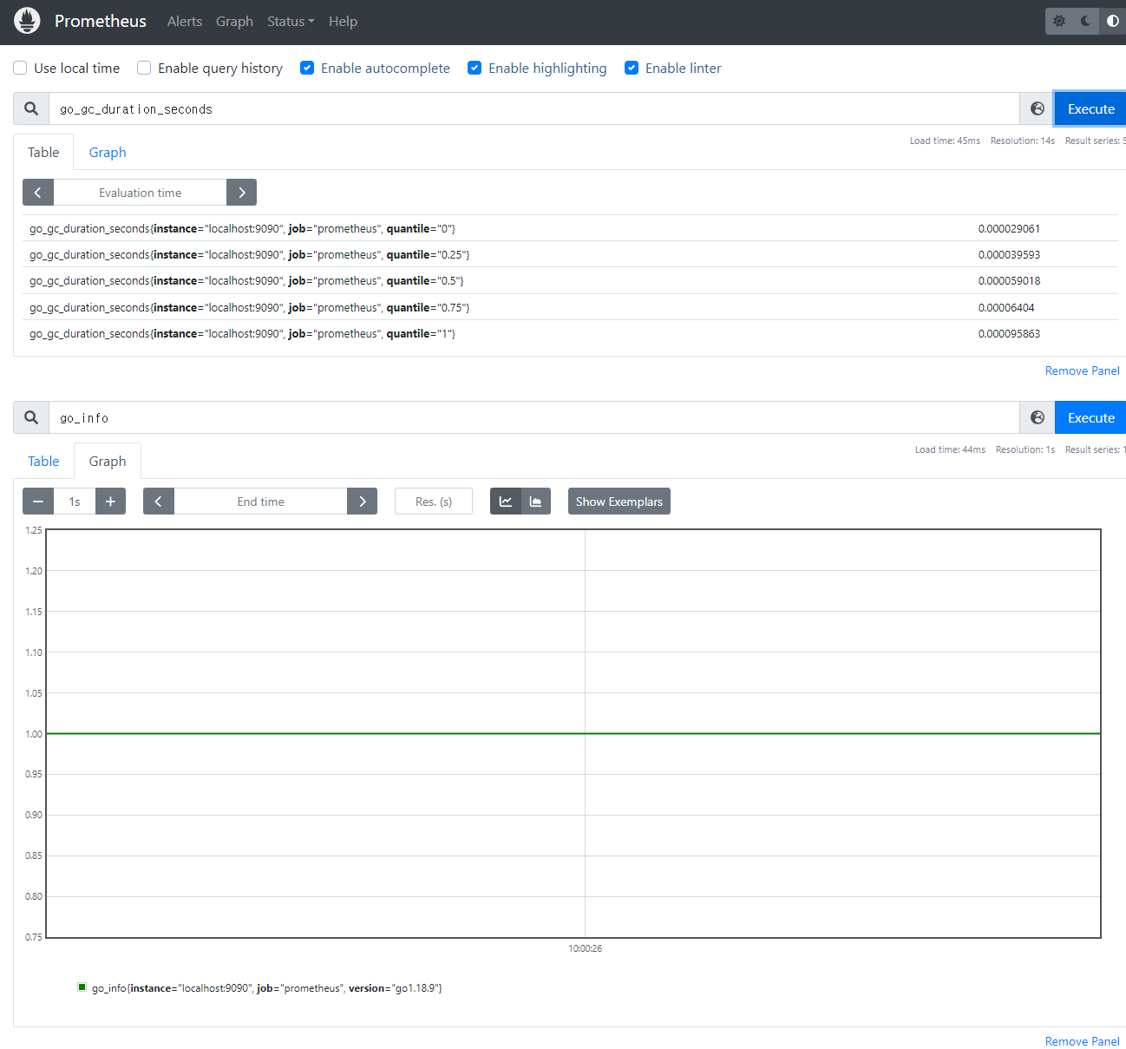1126x1049 pixels.
Task: Enable query history checkbox
Action: (144, 68)
